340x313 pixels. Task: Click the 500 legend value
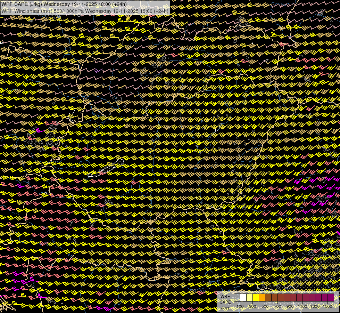click(x=265, y=306)
